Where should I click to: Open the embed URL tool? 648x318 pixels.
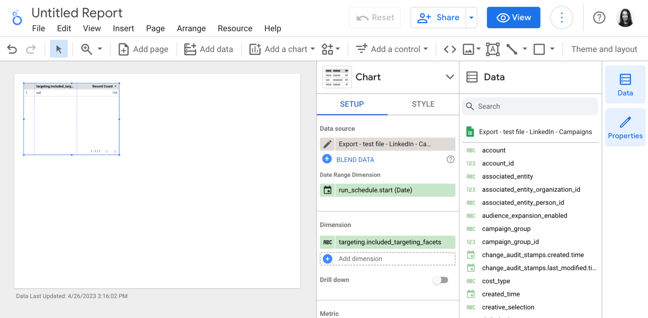(449, 49)
